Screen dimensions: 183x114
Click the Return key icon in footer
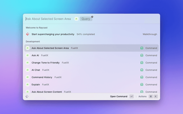132,97
